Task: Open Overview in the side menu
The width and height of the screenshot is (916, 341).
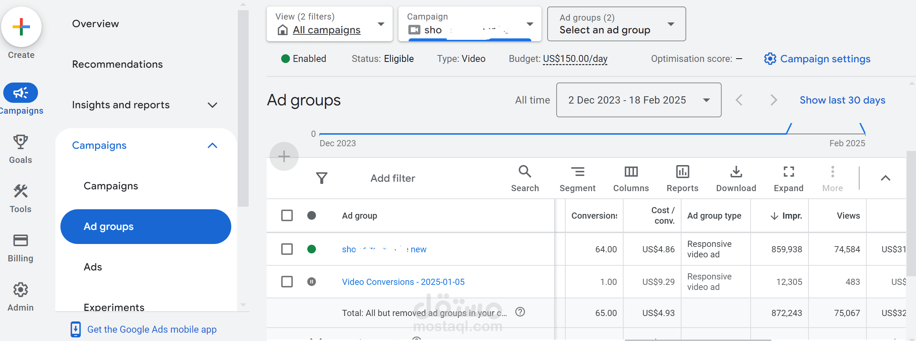Action: click(96, 24)
